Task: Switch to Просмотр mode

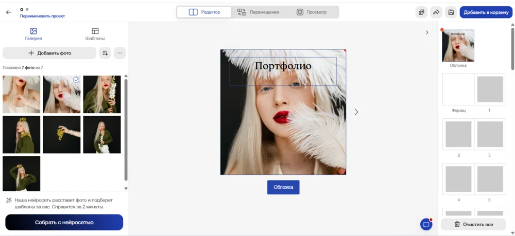Action: [312, 12]
